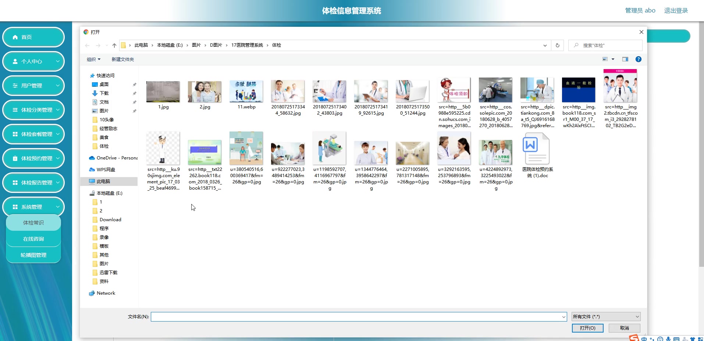Expand the 体检套餐管理 menu
Screen dimensions: 704x341
click(x=33, y=134)
